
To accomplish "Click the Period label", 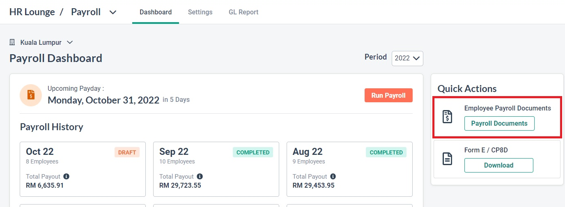I will point(376,57).
